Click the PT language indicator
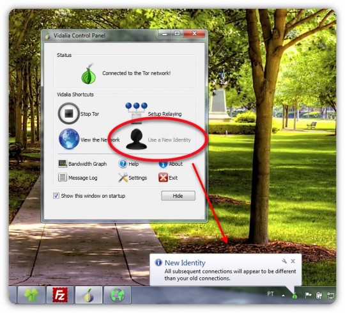This screenshot has width=345, height=313. point(270,294)
